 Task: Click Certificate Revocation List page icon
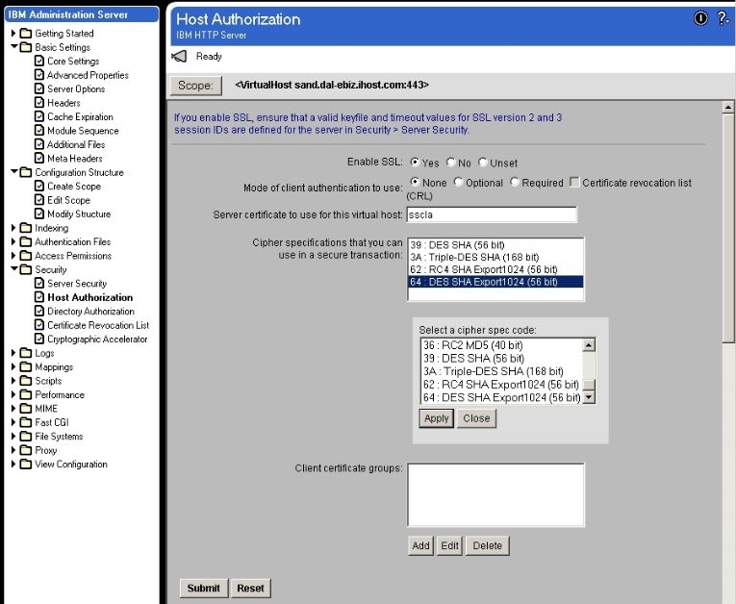(39, 325)
